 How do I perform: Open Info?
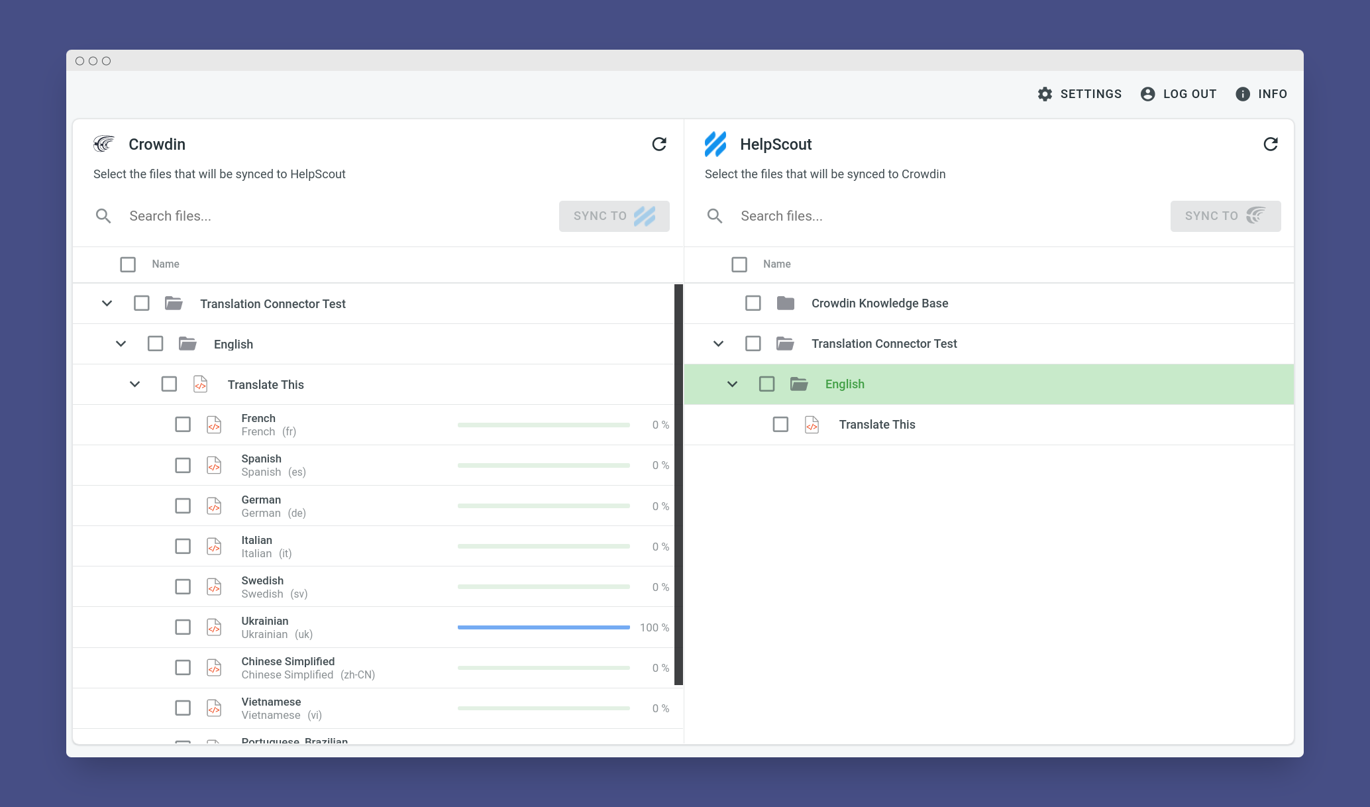pyautogui.click(x=1261, y=94)
